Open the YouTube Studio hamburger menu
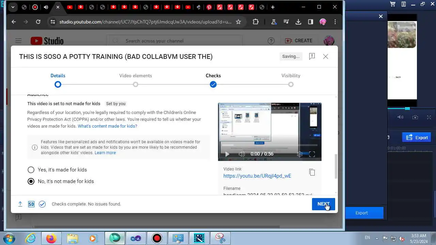This screenshot has width=436, height=245. 18,41
